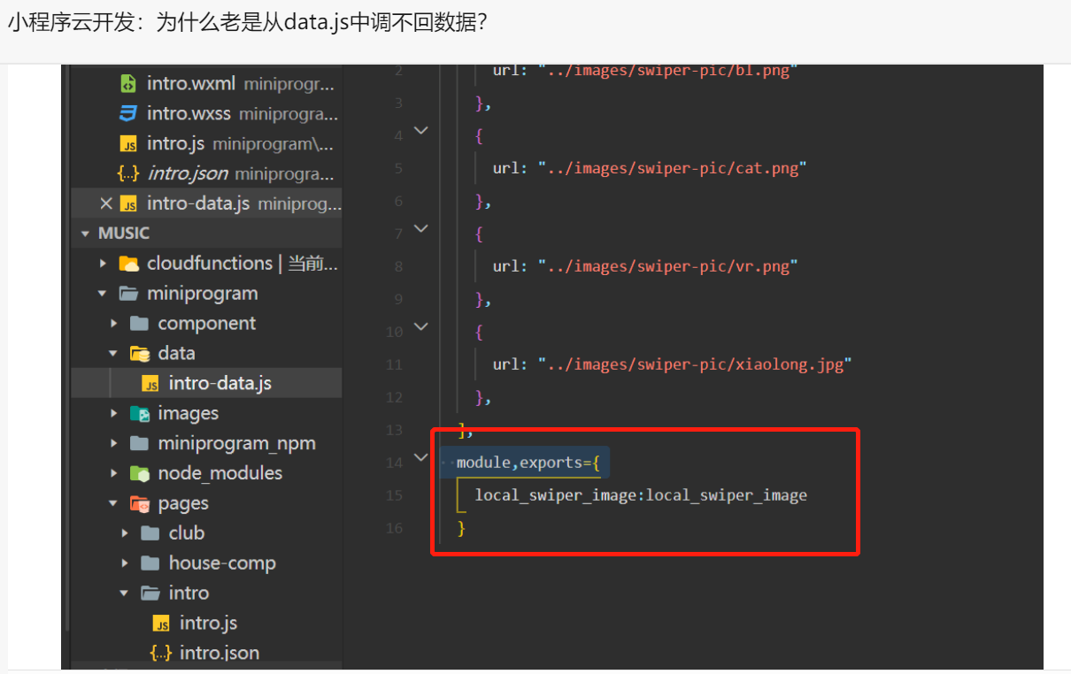Expand the miniprogram_npm folder arrow
The height and width of the screenshot is (674, 1071).
coord(113,443)
